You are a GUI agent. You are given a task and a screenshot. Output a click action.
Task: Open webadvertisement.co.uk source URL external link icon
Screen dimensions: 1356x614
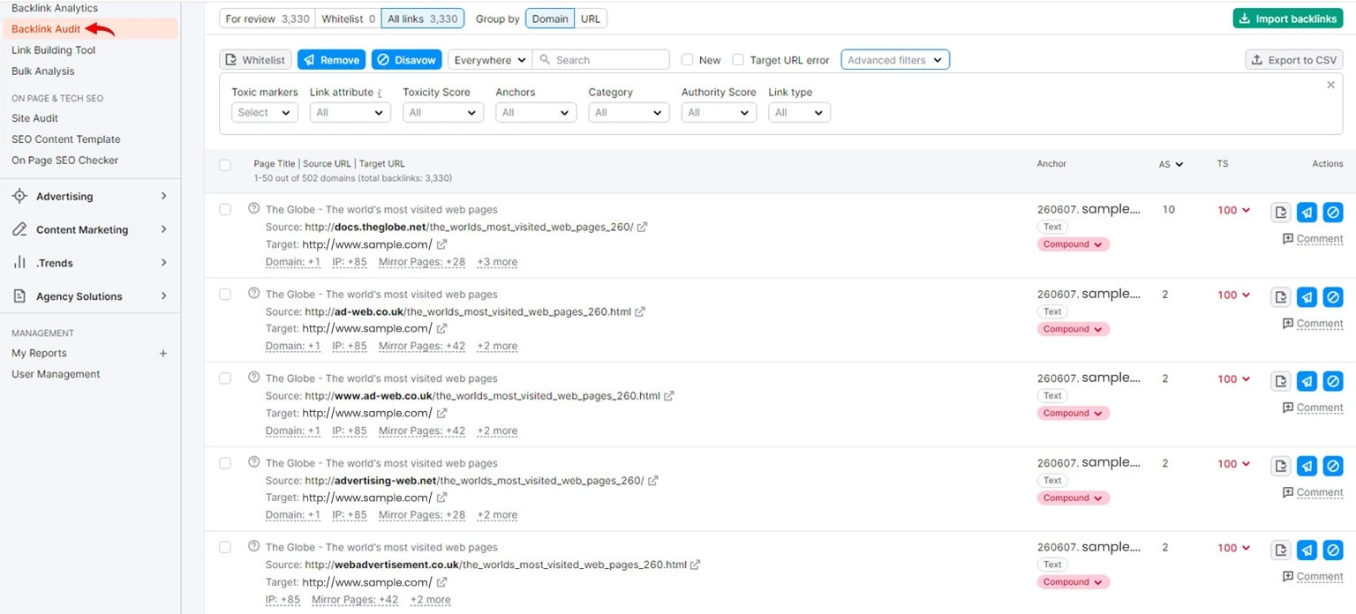(696, 565)
